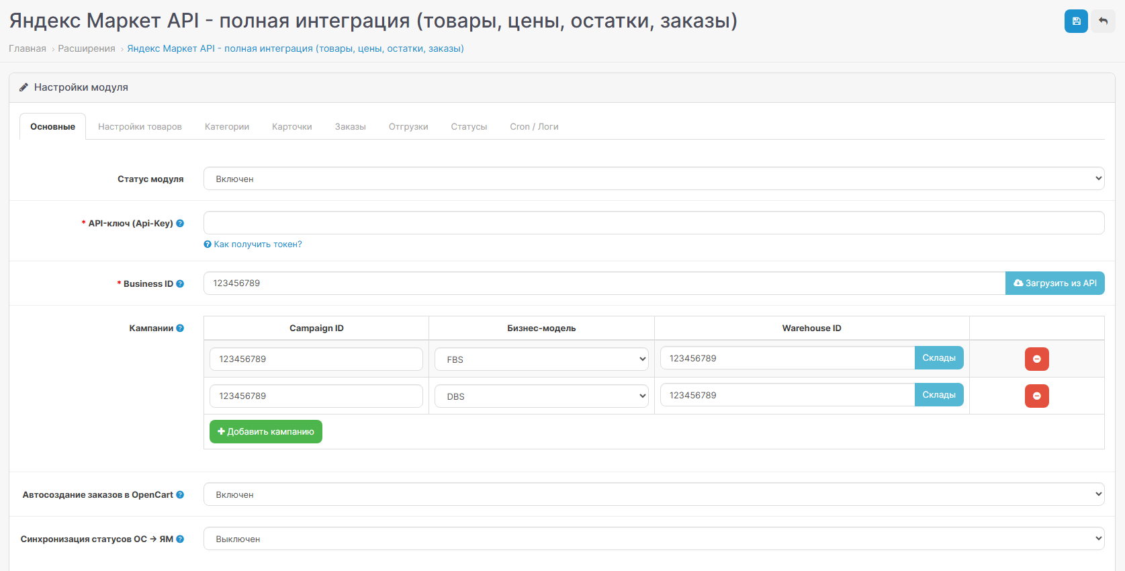
Task: Switch to Отгрузки tab
Action: tap(408, 126)
